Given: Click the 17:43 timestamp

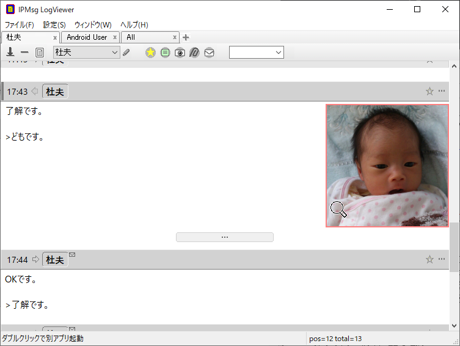Looking at the screenshot, I should tap(17, 92).
